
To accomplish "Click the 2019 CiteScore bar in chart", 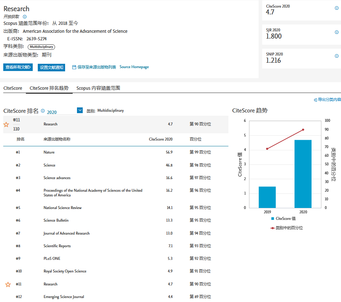I will 267,197.
